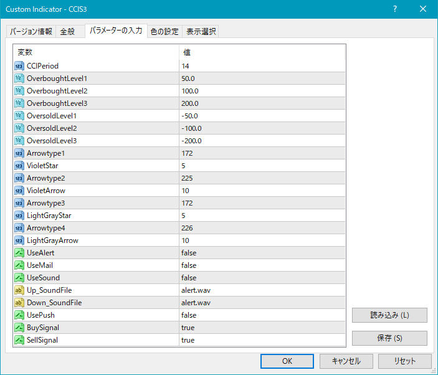Switch to the 全般 tab
Screen dimensions: 438x375
(x=70, y=31)
